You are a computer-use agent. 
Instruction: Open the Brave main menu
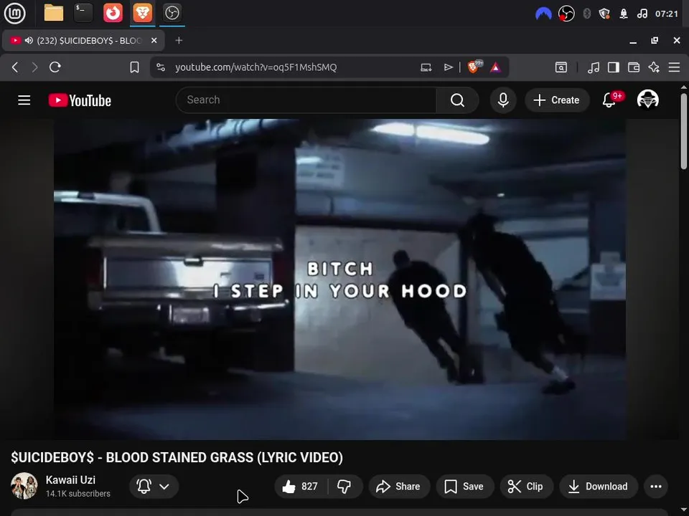(x=674, y=67)
